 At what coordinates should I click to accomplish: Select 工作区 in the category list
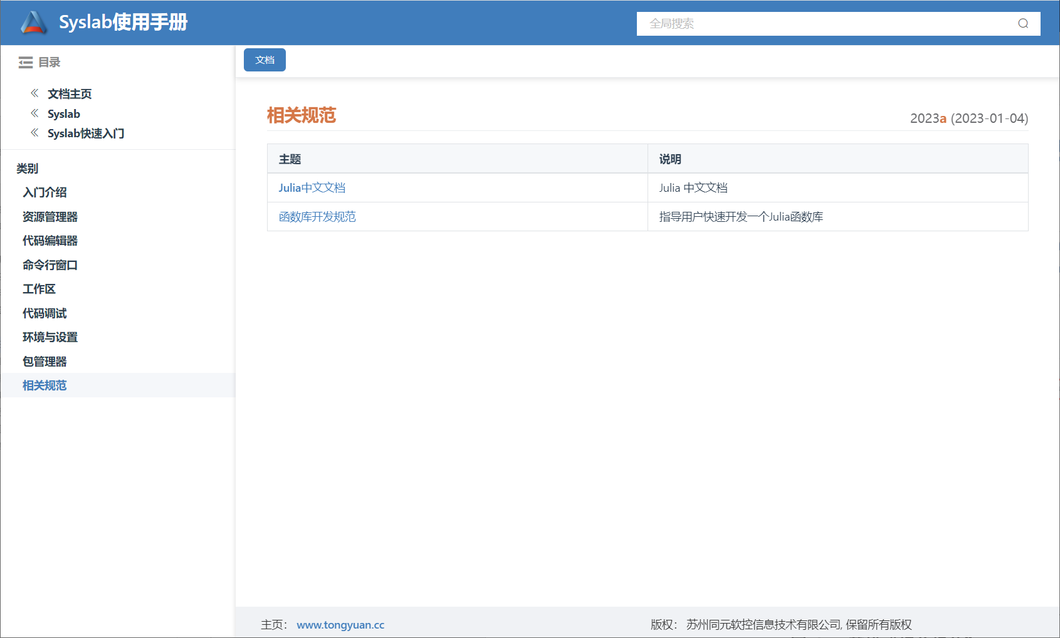coord(39,289)
